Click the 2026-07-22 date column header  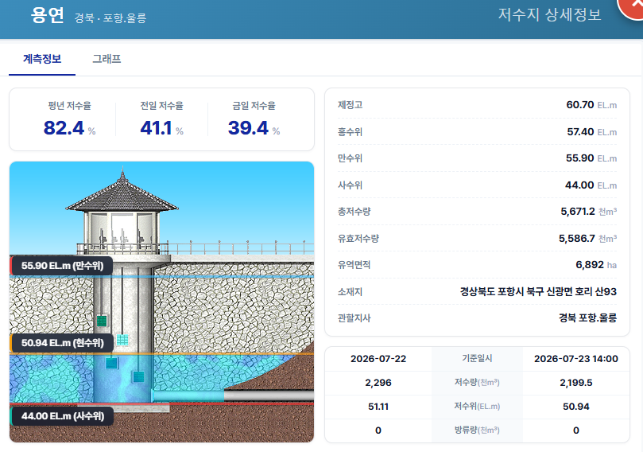tap(378, 359)
